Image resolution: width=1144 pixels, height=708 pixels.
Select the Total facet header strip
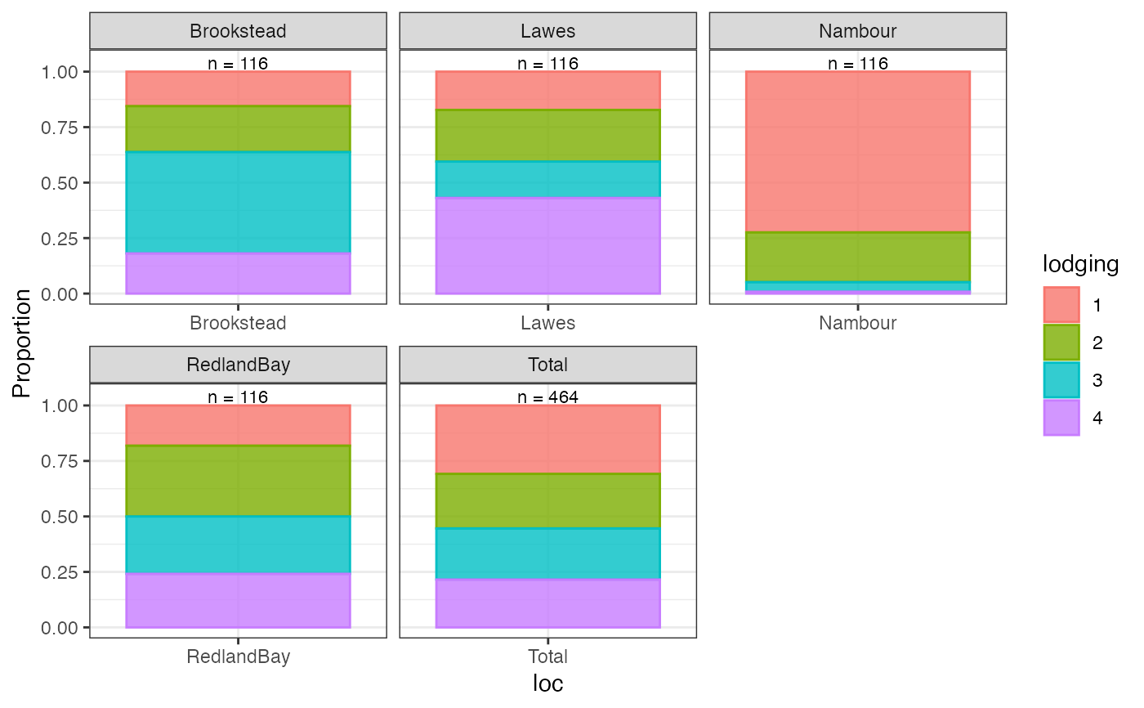coord(548,365)
